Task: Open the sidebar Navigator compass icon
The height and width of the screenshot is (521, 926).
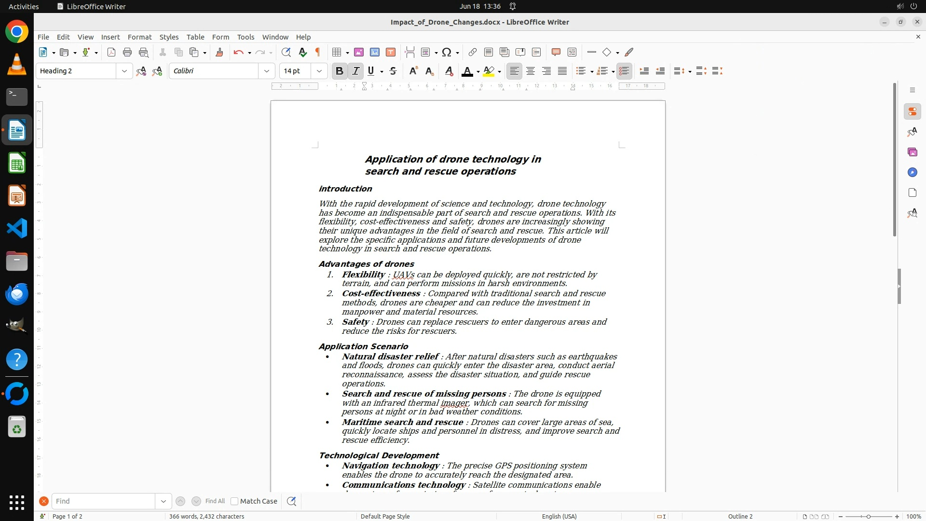Action: click(912, 173)
